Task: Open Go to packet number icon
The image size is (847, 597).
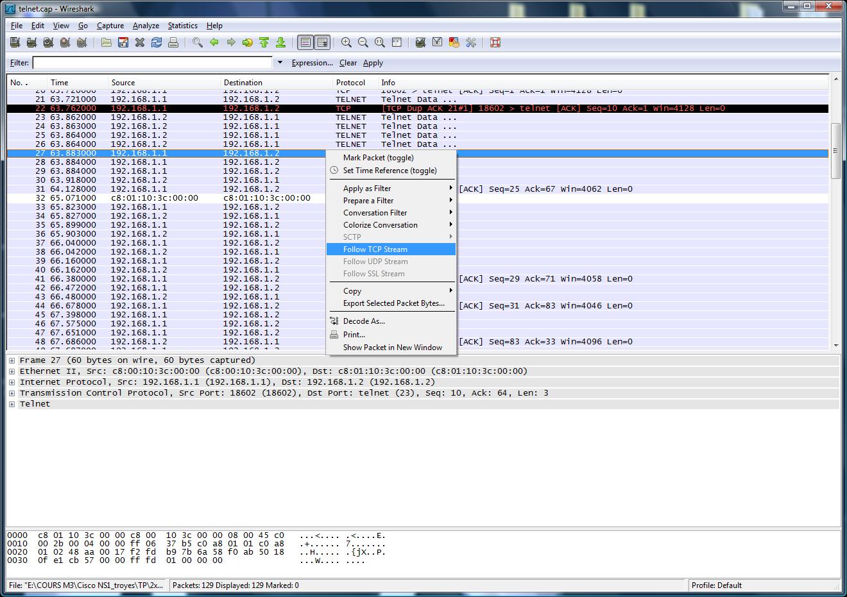Action: click(x=248, y=42)
